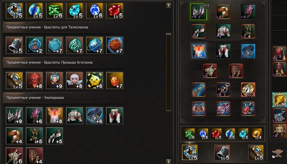Click the orange talisman +7 icon
287x164 pixels.
pos(115,45)
